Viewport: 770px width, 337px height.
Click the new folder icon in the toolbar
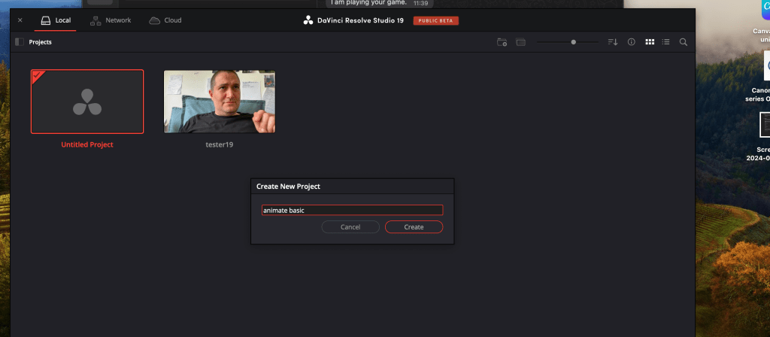pos(502,42)
